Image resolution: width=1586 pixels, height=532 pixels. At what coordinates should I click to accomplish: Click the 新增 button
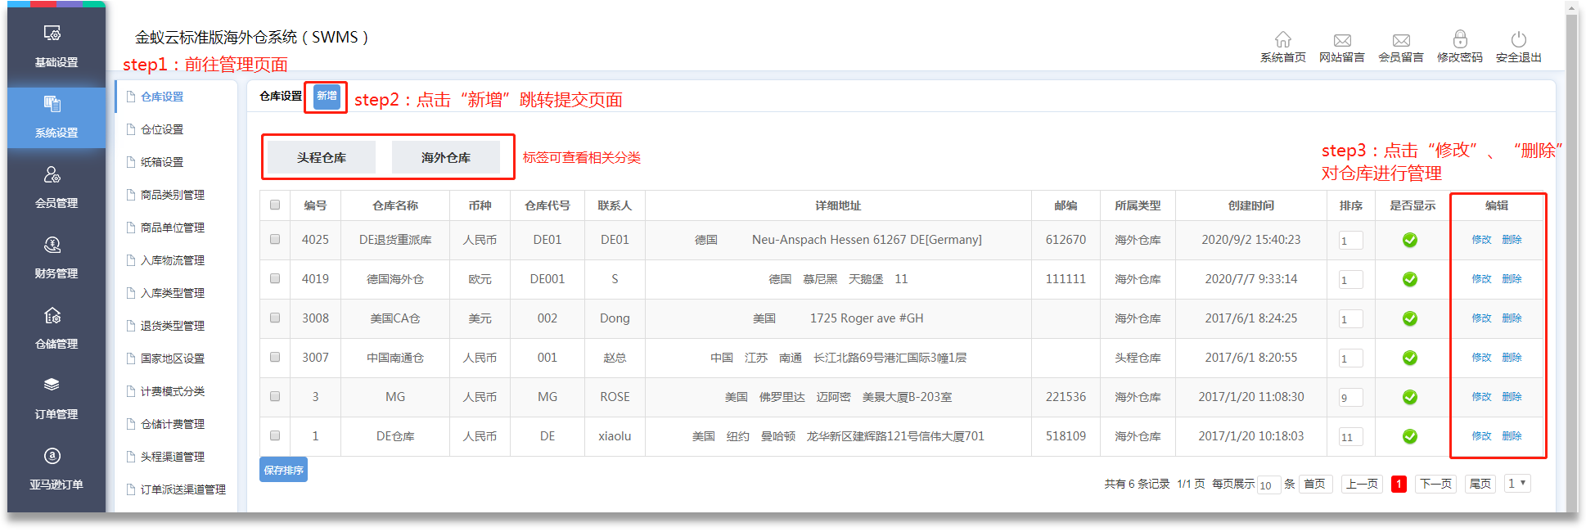pyautogui.click(x=327, y=97)
